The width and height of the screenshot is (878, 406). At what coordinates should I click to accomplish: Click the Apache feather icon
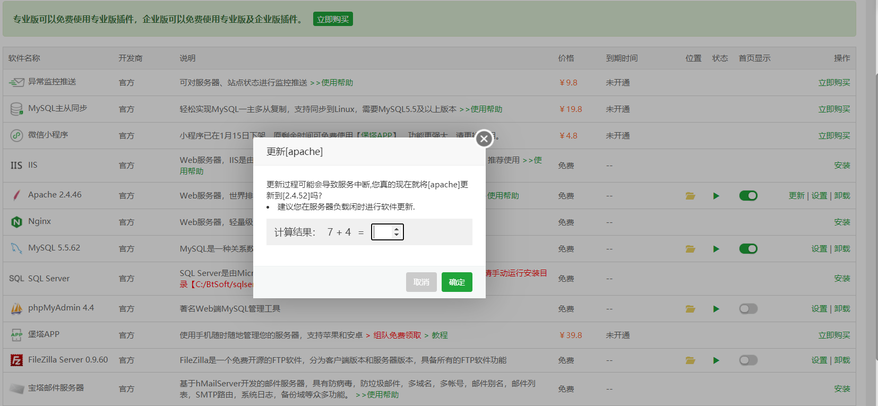pyautogui.click(x=17, y=195)
